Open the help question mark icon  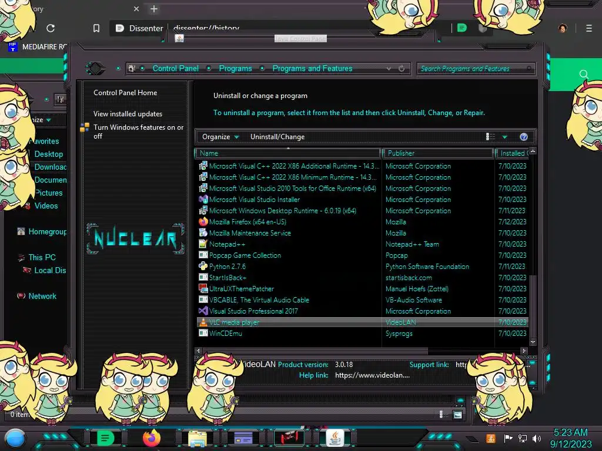[x=524, y=137]
